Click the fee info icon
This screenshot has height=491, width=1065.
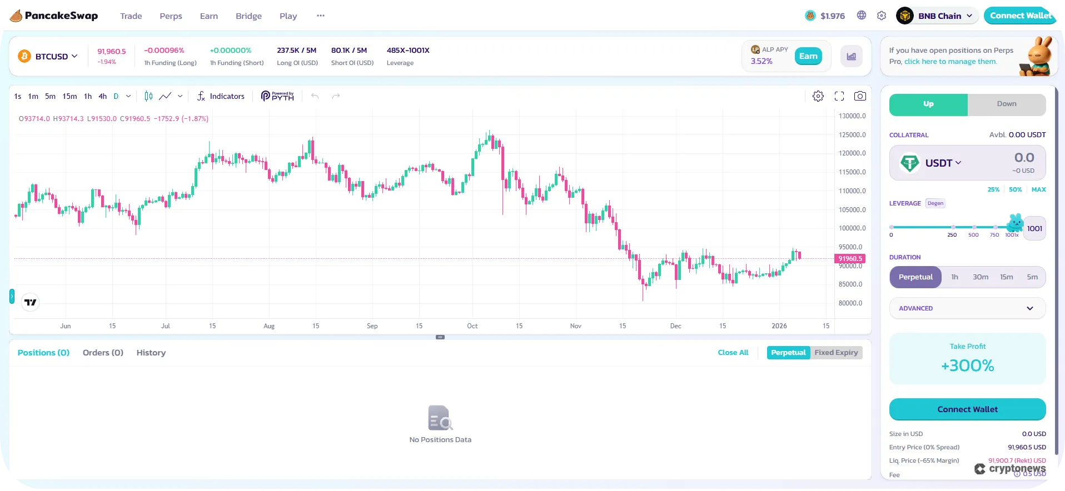click(x=1017, y=474)
